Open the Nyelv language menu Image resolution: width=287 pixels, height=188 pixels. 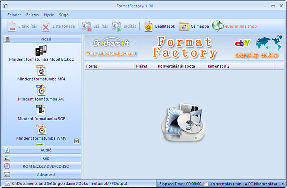pos(49,15)
